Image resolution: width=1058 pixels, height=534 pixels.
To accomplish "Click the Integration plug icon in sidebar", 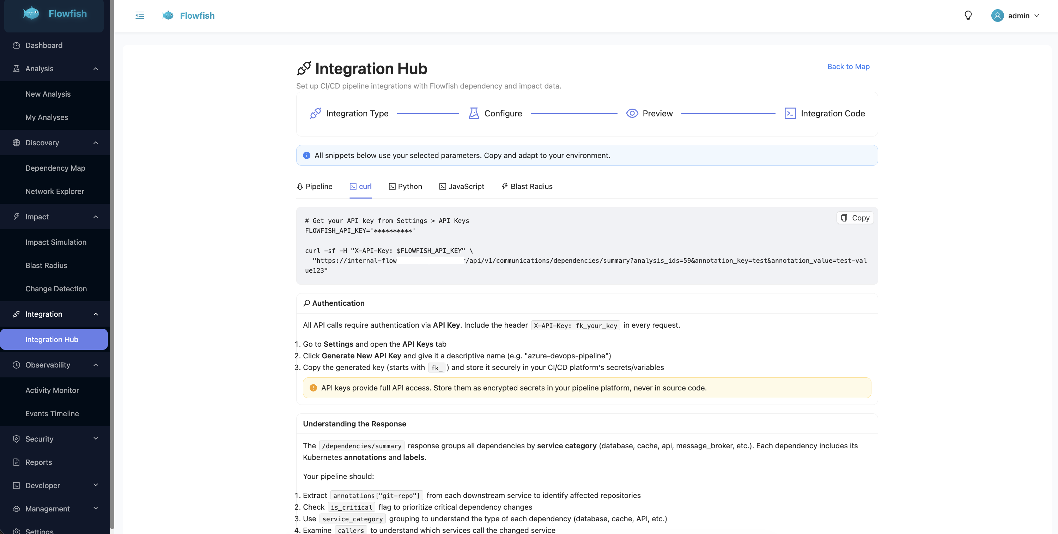I will coord(17,314).
